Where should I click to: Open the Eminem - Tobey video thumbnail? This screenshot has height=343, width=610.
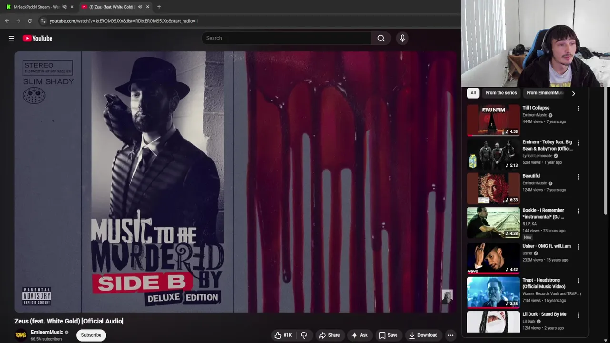(x=493, y=154)
